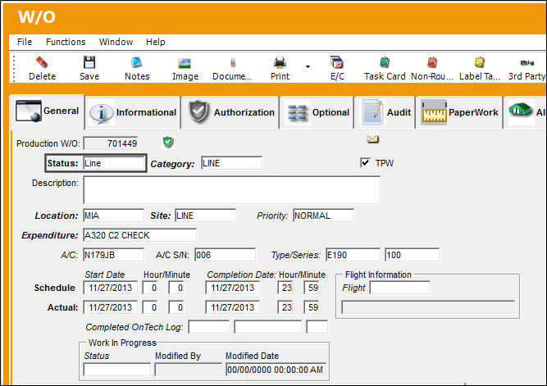Click the last Completed OnTech Log field
Screen dimensions: 547x386
click(x=317, y=327)
